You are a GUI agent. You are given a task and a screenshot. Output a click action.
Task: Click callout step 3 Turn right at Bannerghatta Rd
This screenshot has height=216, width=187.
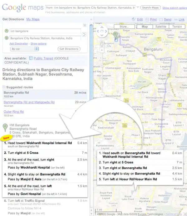pos(141,168)
